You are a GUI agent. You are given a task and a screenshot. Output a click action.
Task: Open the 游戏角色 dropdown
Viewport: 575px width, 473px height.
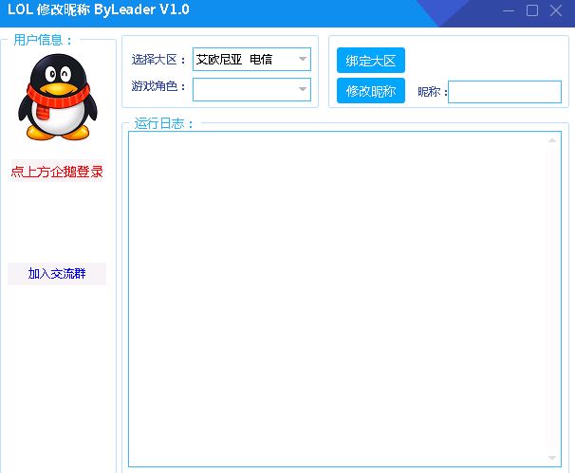[x=251, y=89]
